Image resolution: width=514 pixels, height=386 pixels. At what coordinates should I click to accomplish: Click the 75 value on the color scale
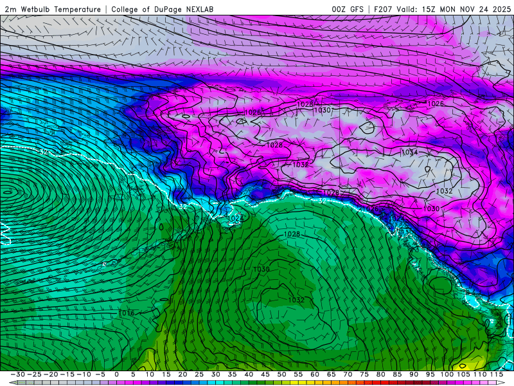click(x=364, y=374)
